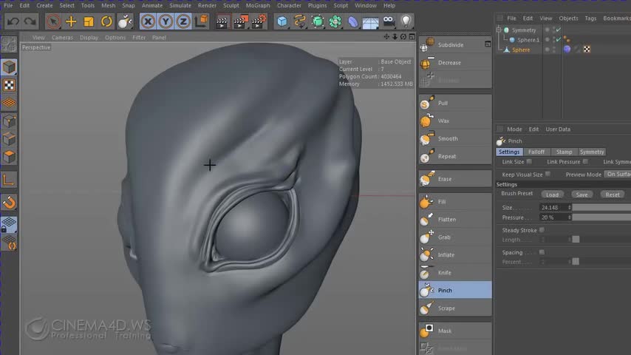Open the Preview Mode dropdown

pos(618,175)
